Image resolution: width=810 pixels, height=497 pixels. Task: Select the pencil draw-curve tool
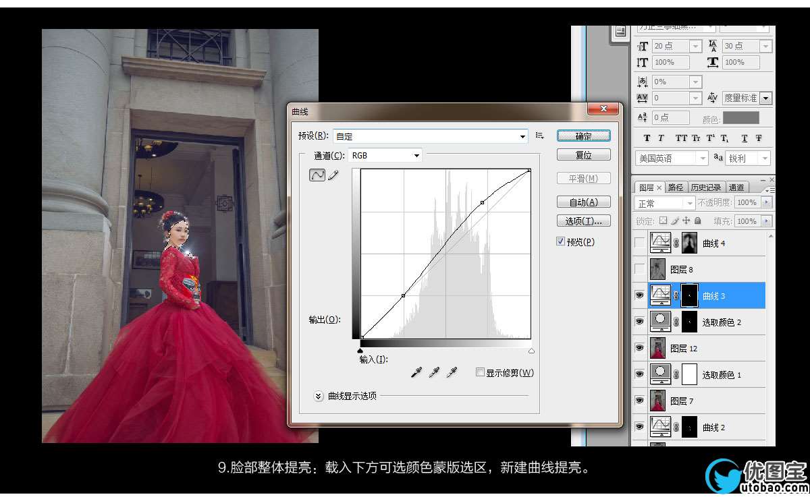coord(333,175)
